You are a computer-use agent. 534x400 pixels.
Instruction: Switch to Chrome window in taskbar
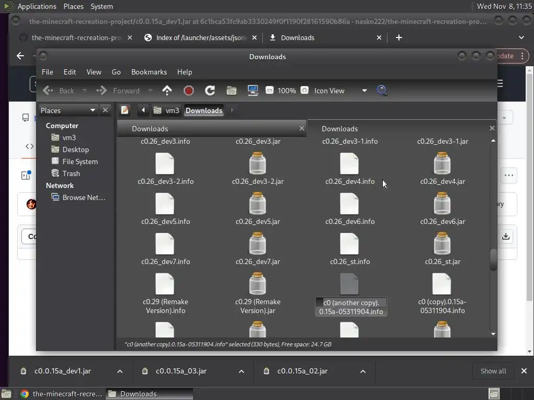62,394
